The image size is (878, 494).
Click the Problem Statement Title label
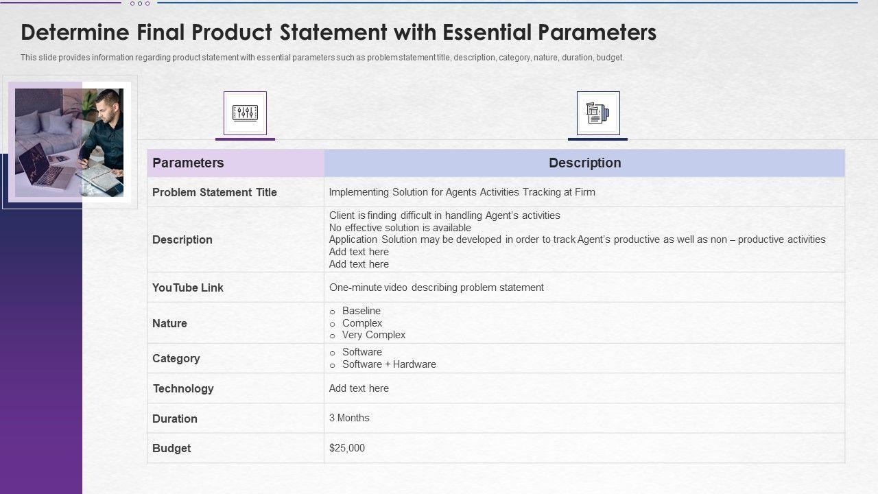215,193
